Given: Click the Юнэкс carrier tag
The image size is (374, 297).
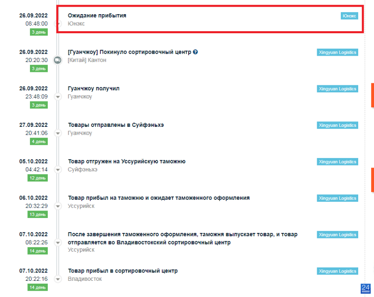Looking at the screenshot, I should (x=349, y=16).
